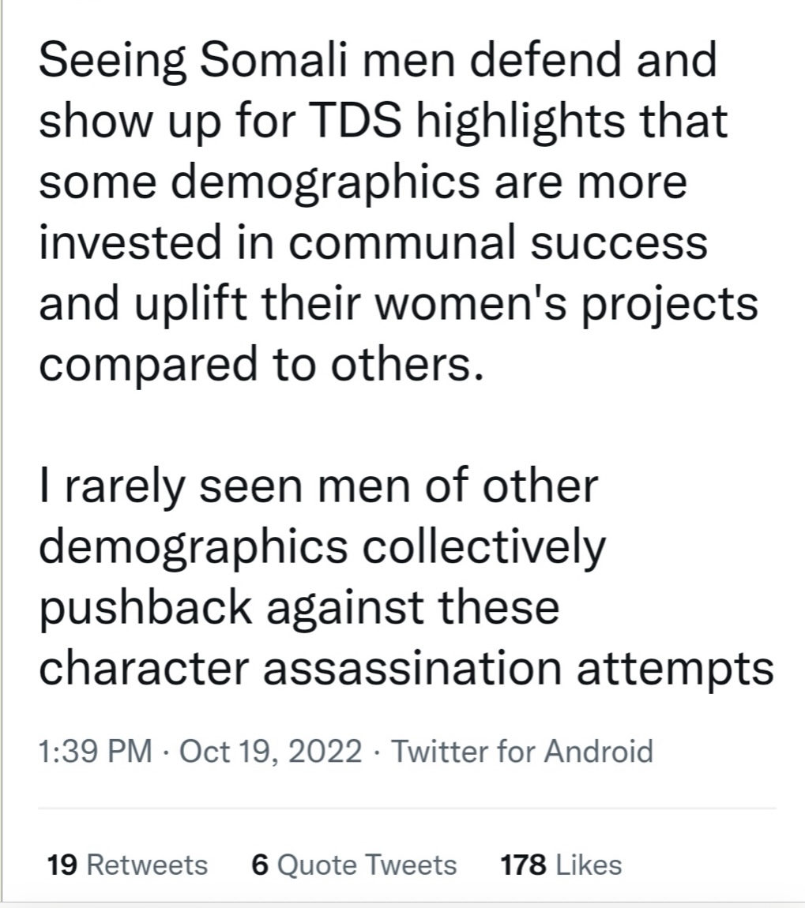Screen dimensions: 805x908
Task: Click the Oct 19, 2022 date
Action: pos(271,751)
